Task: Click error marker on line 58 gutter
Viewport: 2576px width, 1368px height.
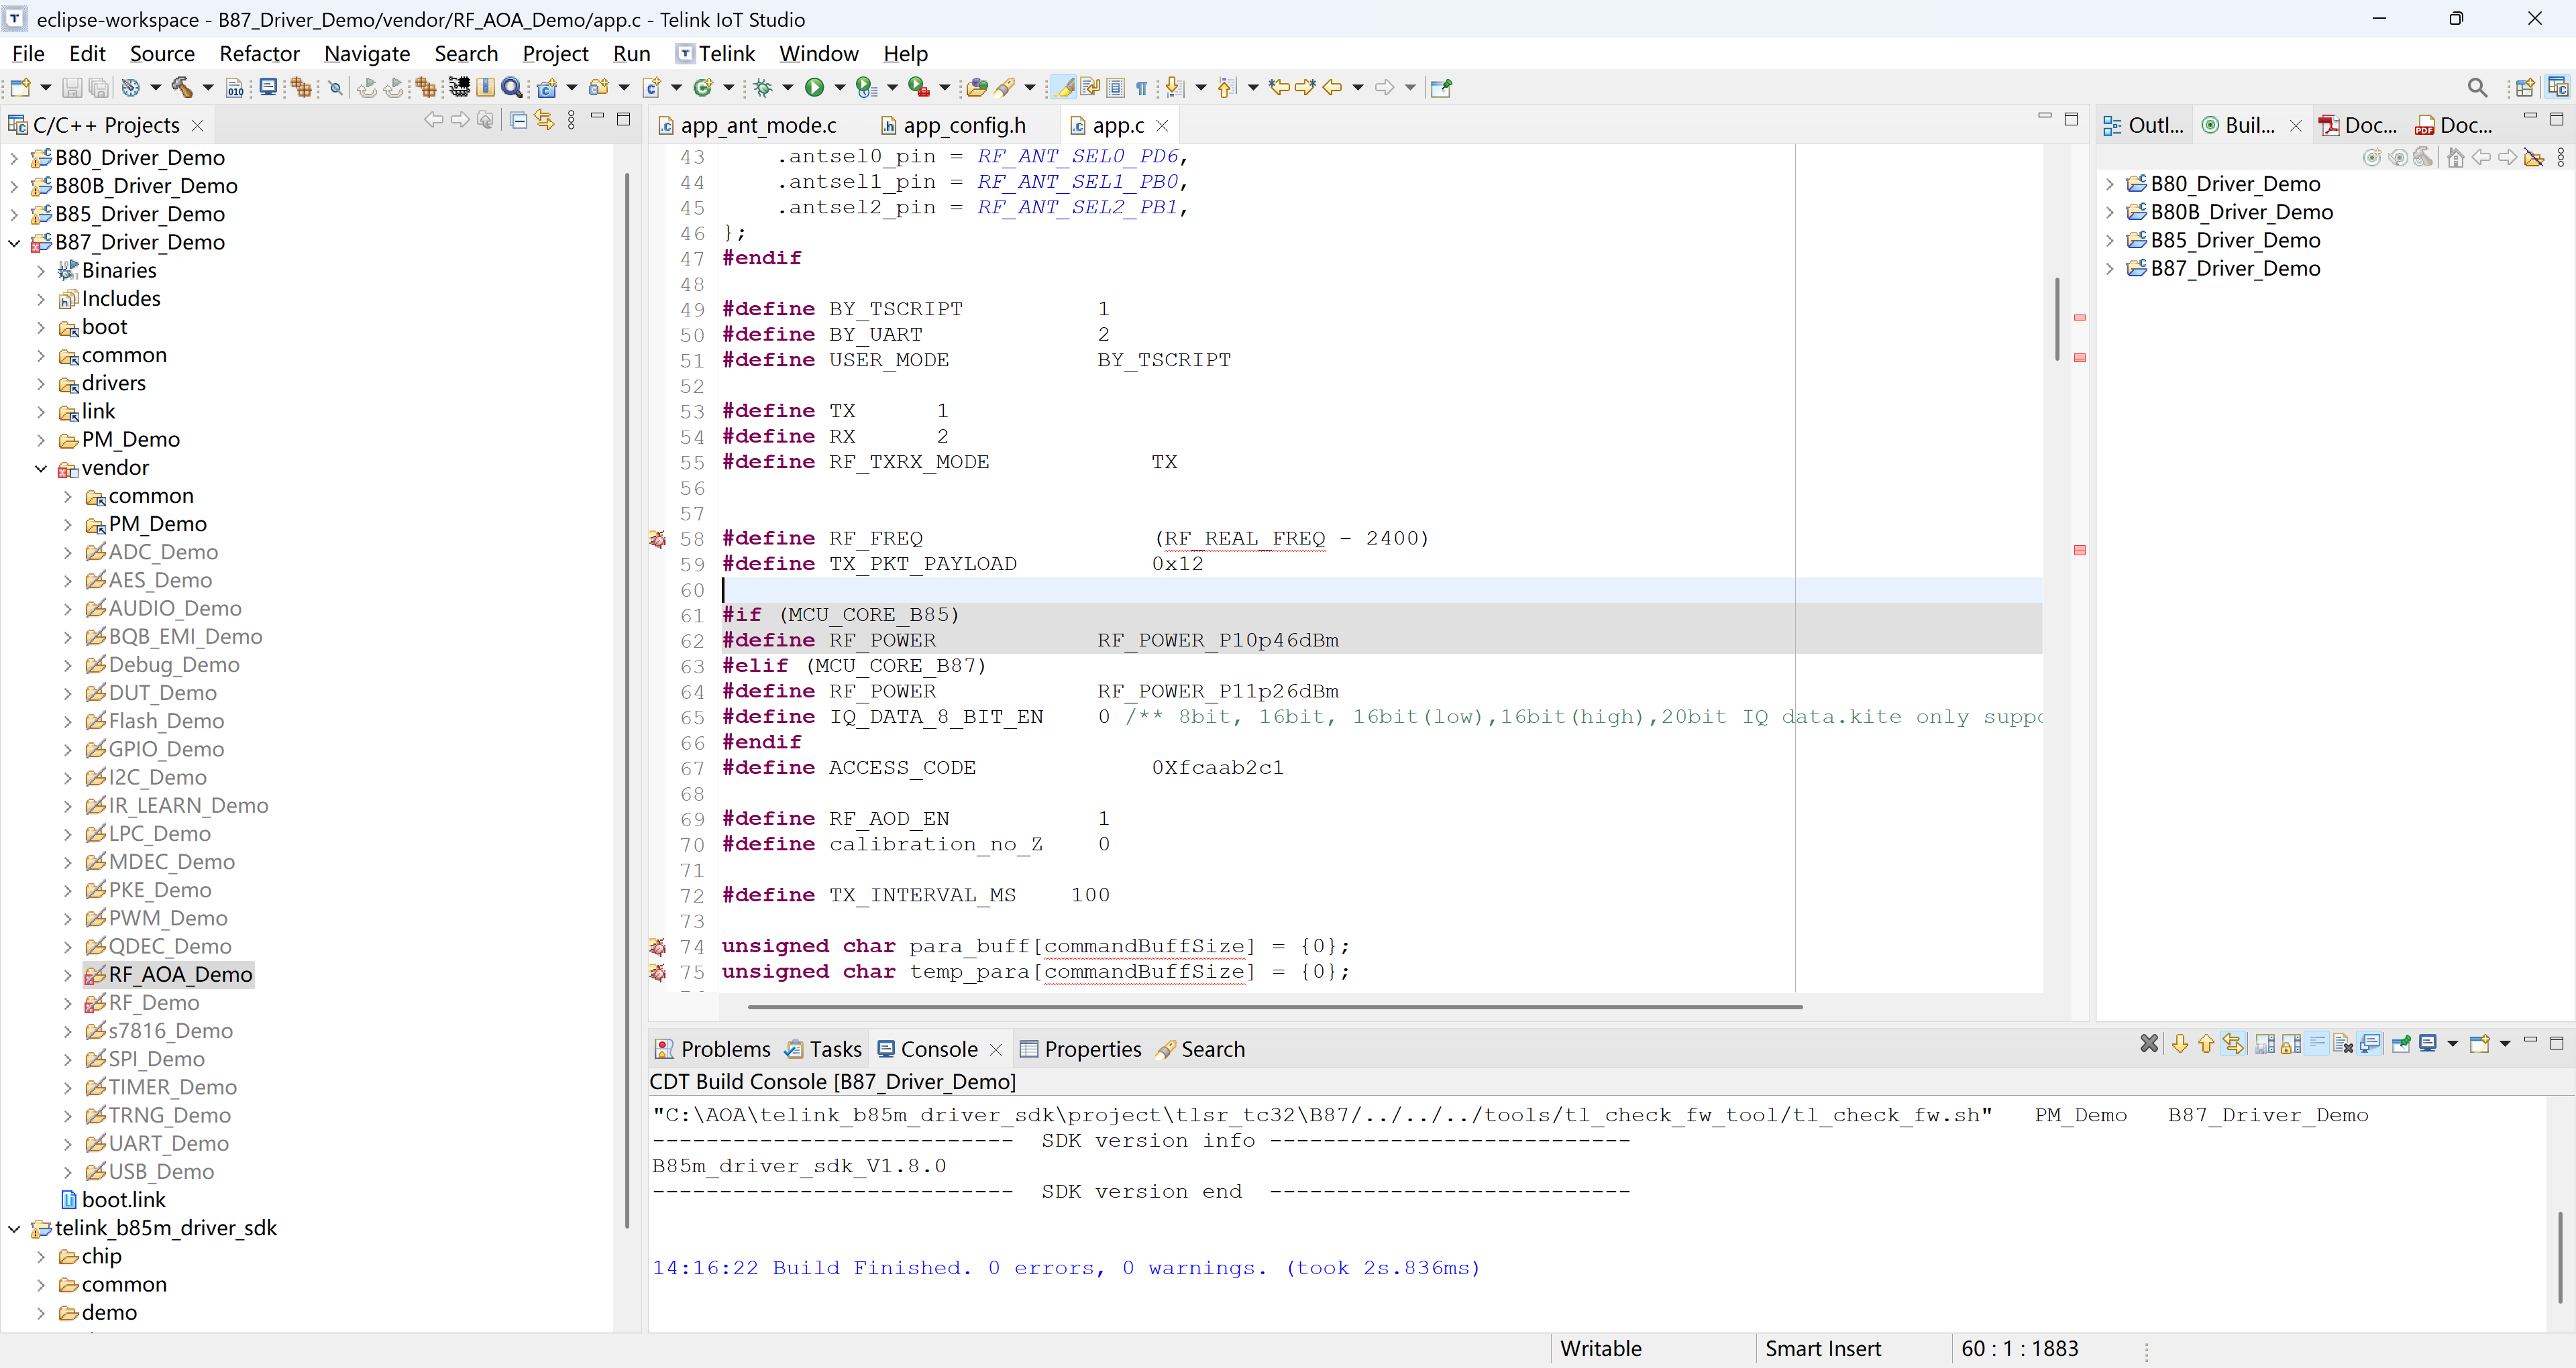Action: tap(658, 539)
